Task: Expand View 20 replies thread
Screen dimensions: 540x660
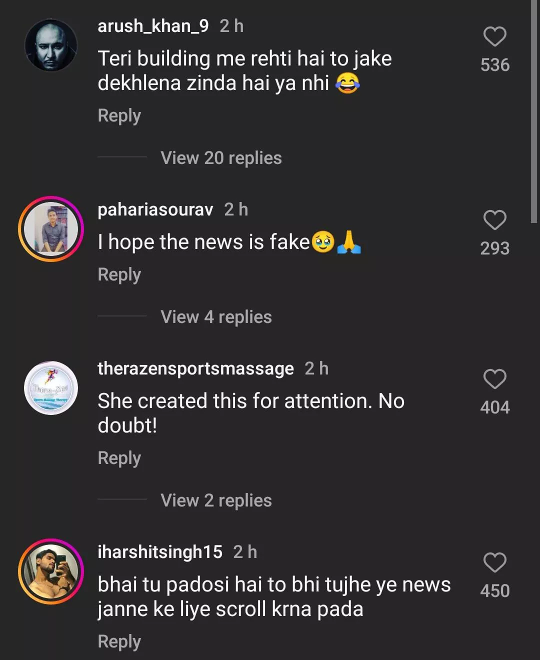Action: pyautogui.click(x=221, y=158)
